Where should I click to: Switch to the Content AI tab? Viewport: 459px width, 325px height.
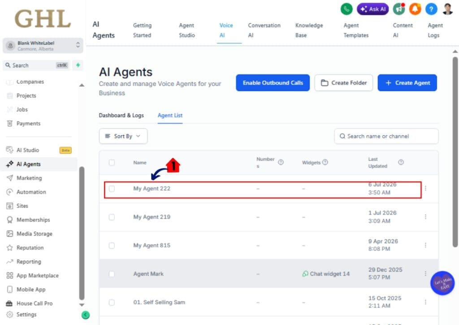coord(403,30)
